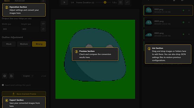Set outline adjustment to Weak
The height and width of the screenshot is (108, 194).
click(9, 44)
